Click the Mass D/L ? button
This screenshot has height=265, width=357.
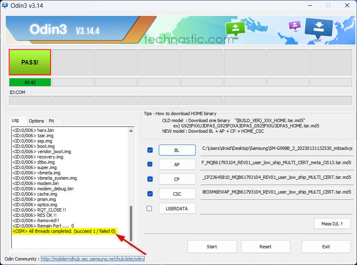pos(332,223)
